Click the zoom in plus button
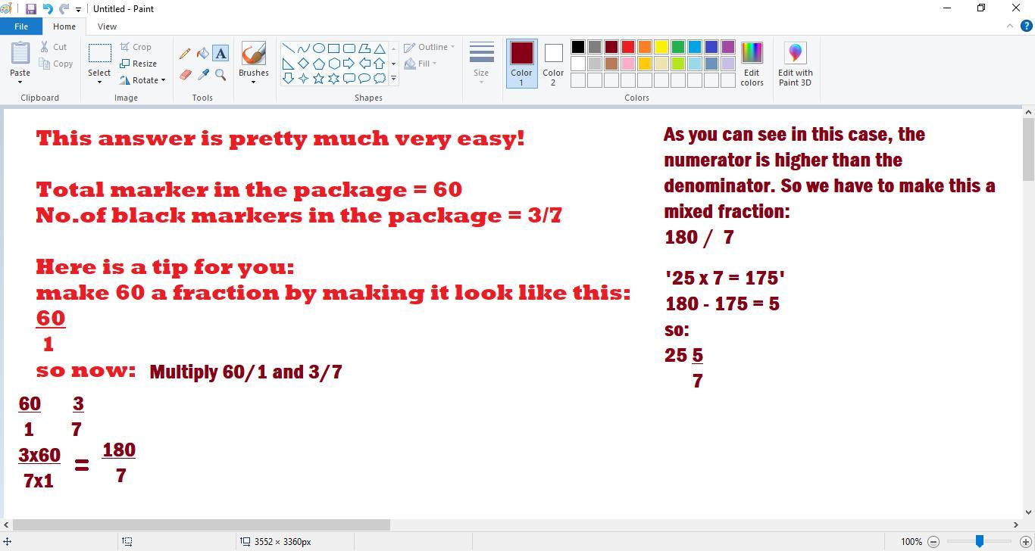This screenshot has height=551, width=1035. (1026, 541)
